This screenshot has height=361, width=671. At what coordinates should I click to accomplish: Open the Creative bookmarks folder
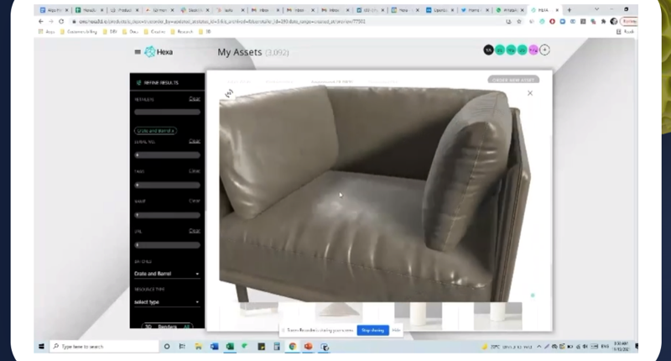click(x=155, y=32)
